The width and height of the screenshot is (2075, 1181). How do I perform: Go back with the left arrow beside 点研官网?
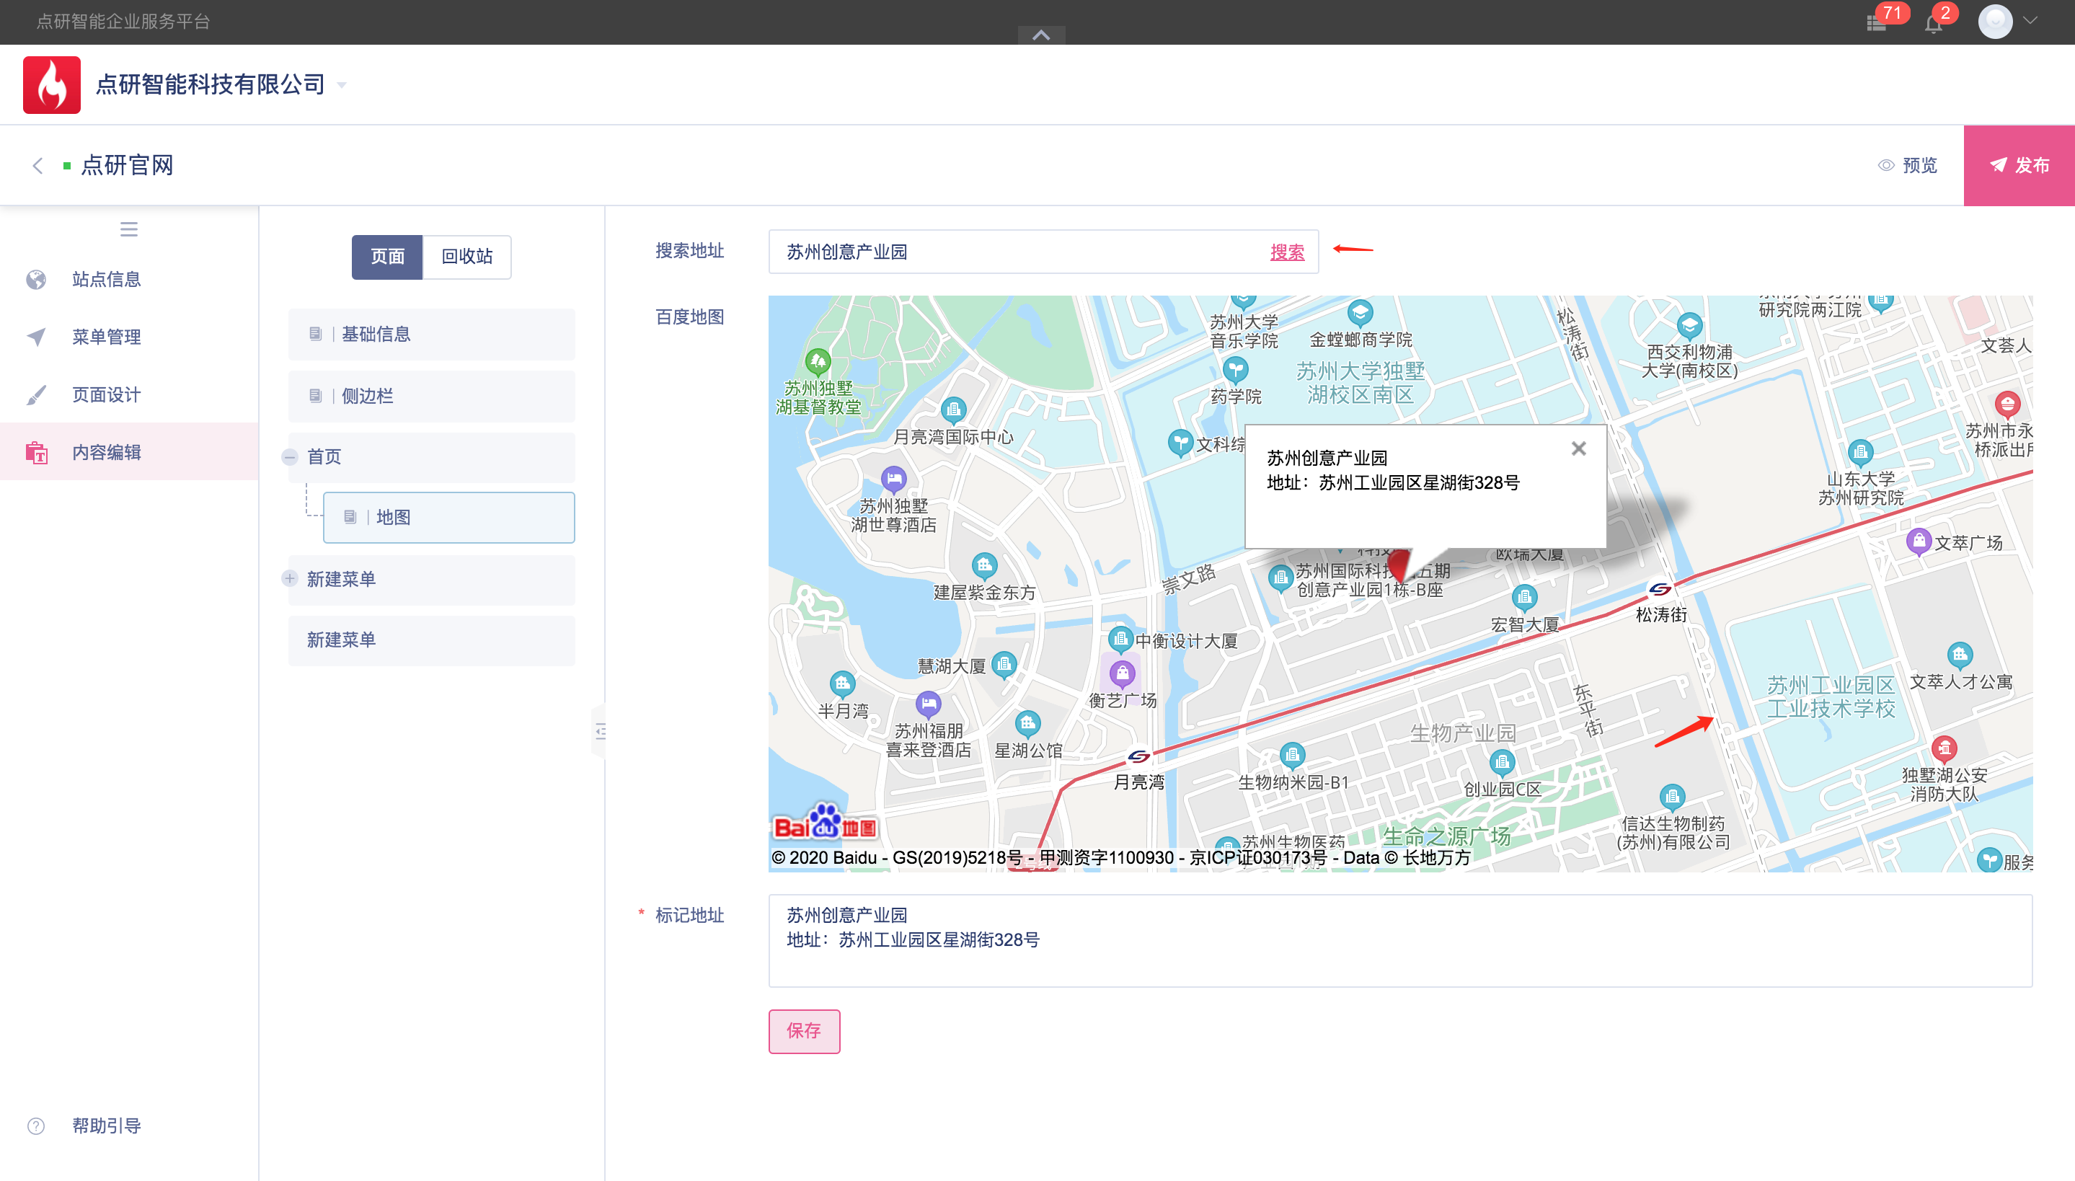[x=37, y=166]
